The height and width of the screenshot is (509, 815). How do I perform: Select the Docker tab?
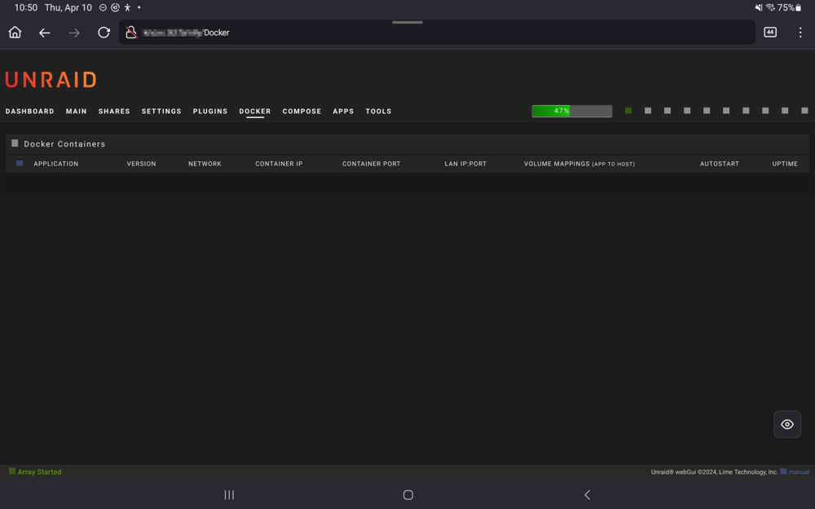point(254,111)
